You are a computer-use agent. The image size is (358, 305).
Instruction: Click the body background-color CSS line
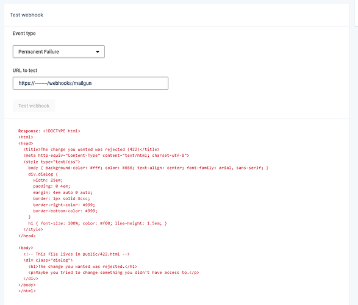[x=148, y=168]
